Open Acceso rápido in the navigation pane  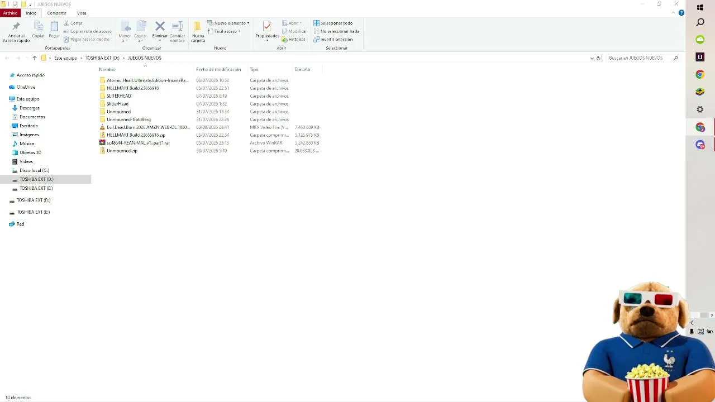pos(26,75)
